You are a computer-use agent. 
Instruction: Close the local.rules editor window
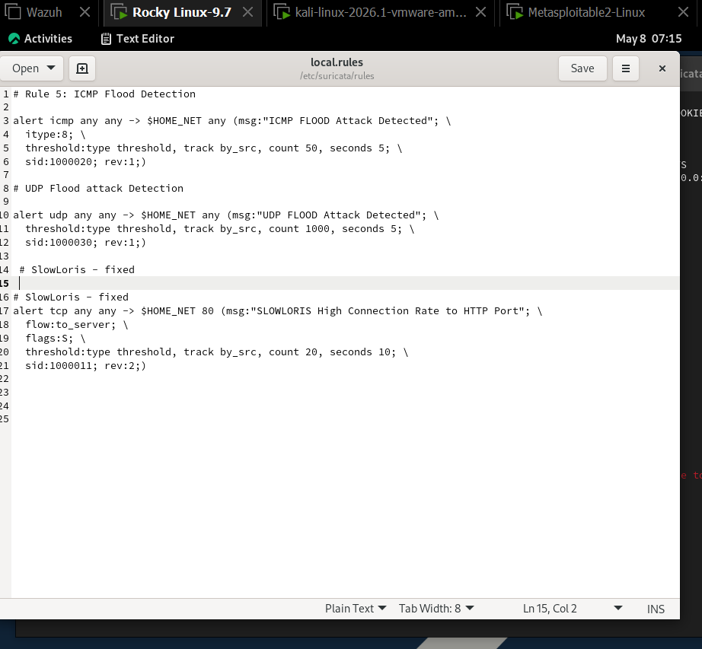point(662,68)
